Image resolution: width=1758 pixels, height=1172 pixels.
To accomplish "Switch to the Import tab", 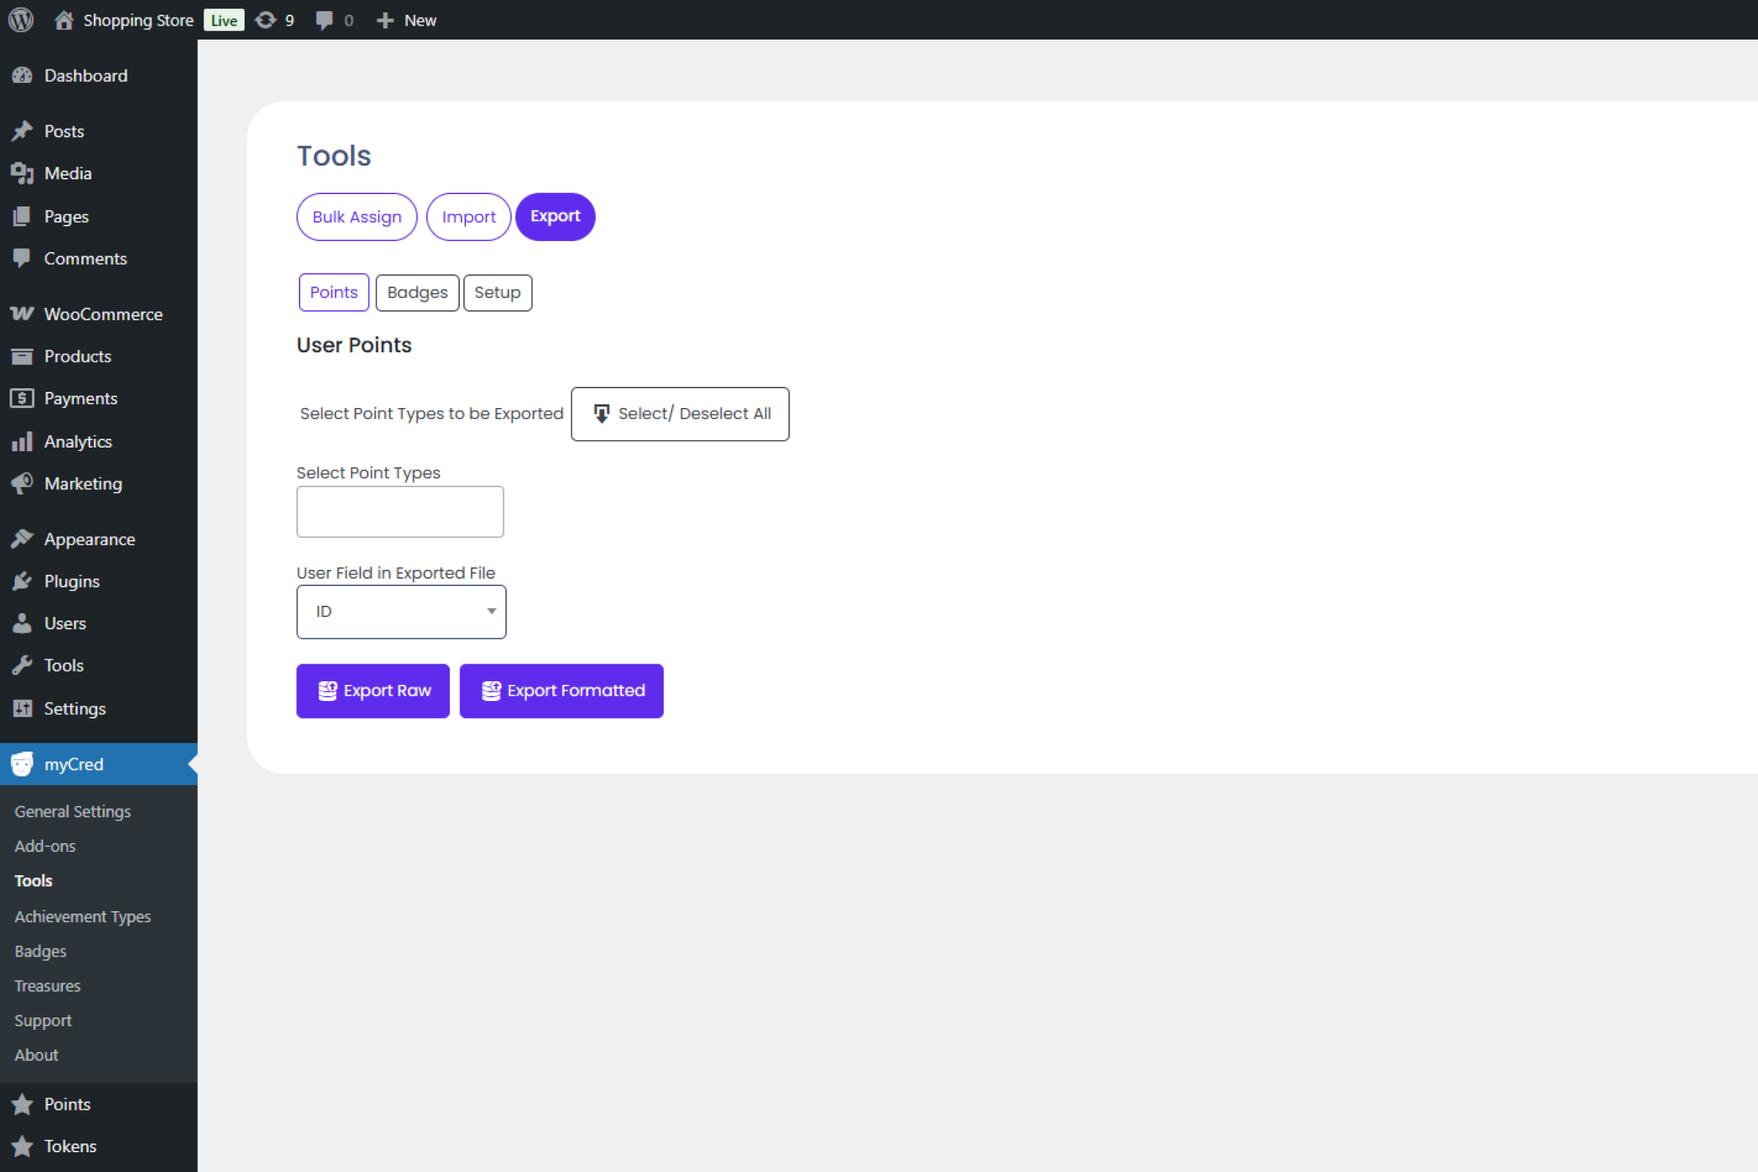I will point(468,217).
